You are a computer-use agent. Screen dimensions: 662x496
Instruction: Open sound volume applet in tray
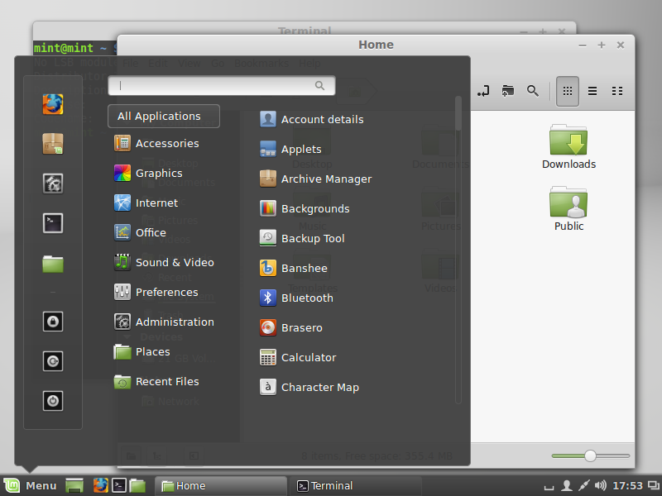pos(601,486)
